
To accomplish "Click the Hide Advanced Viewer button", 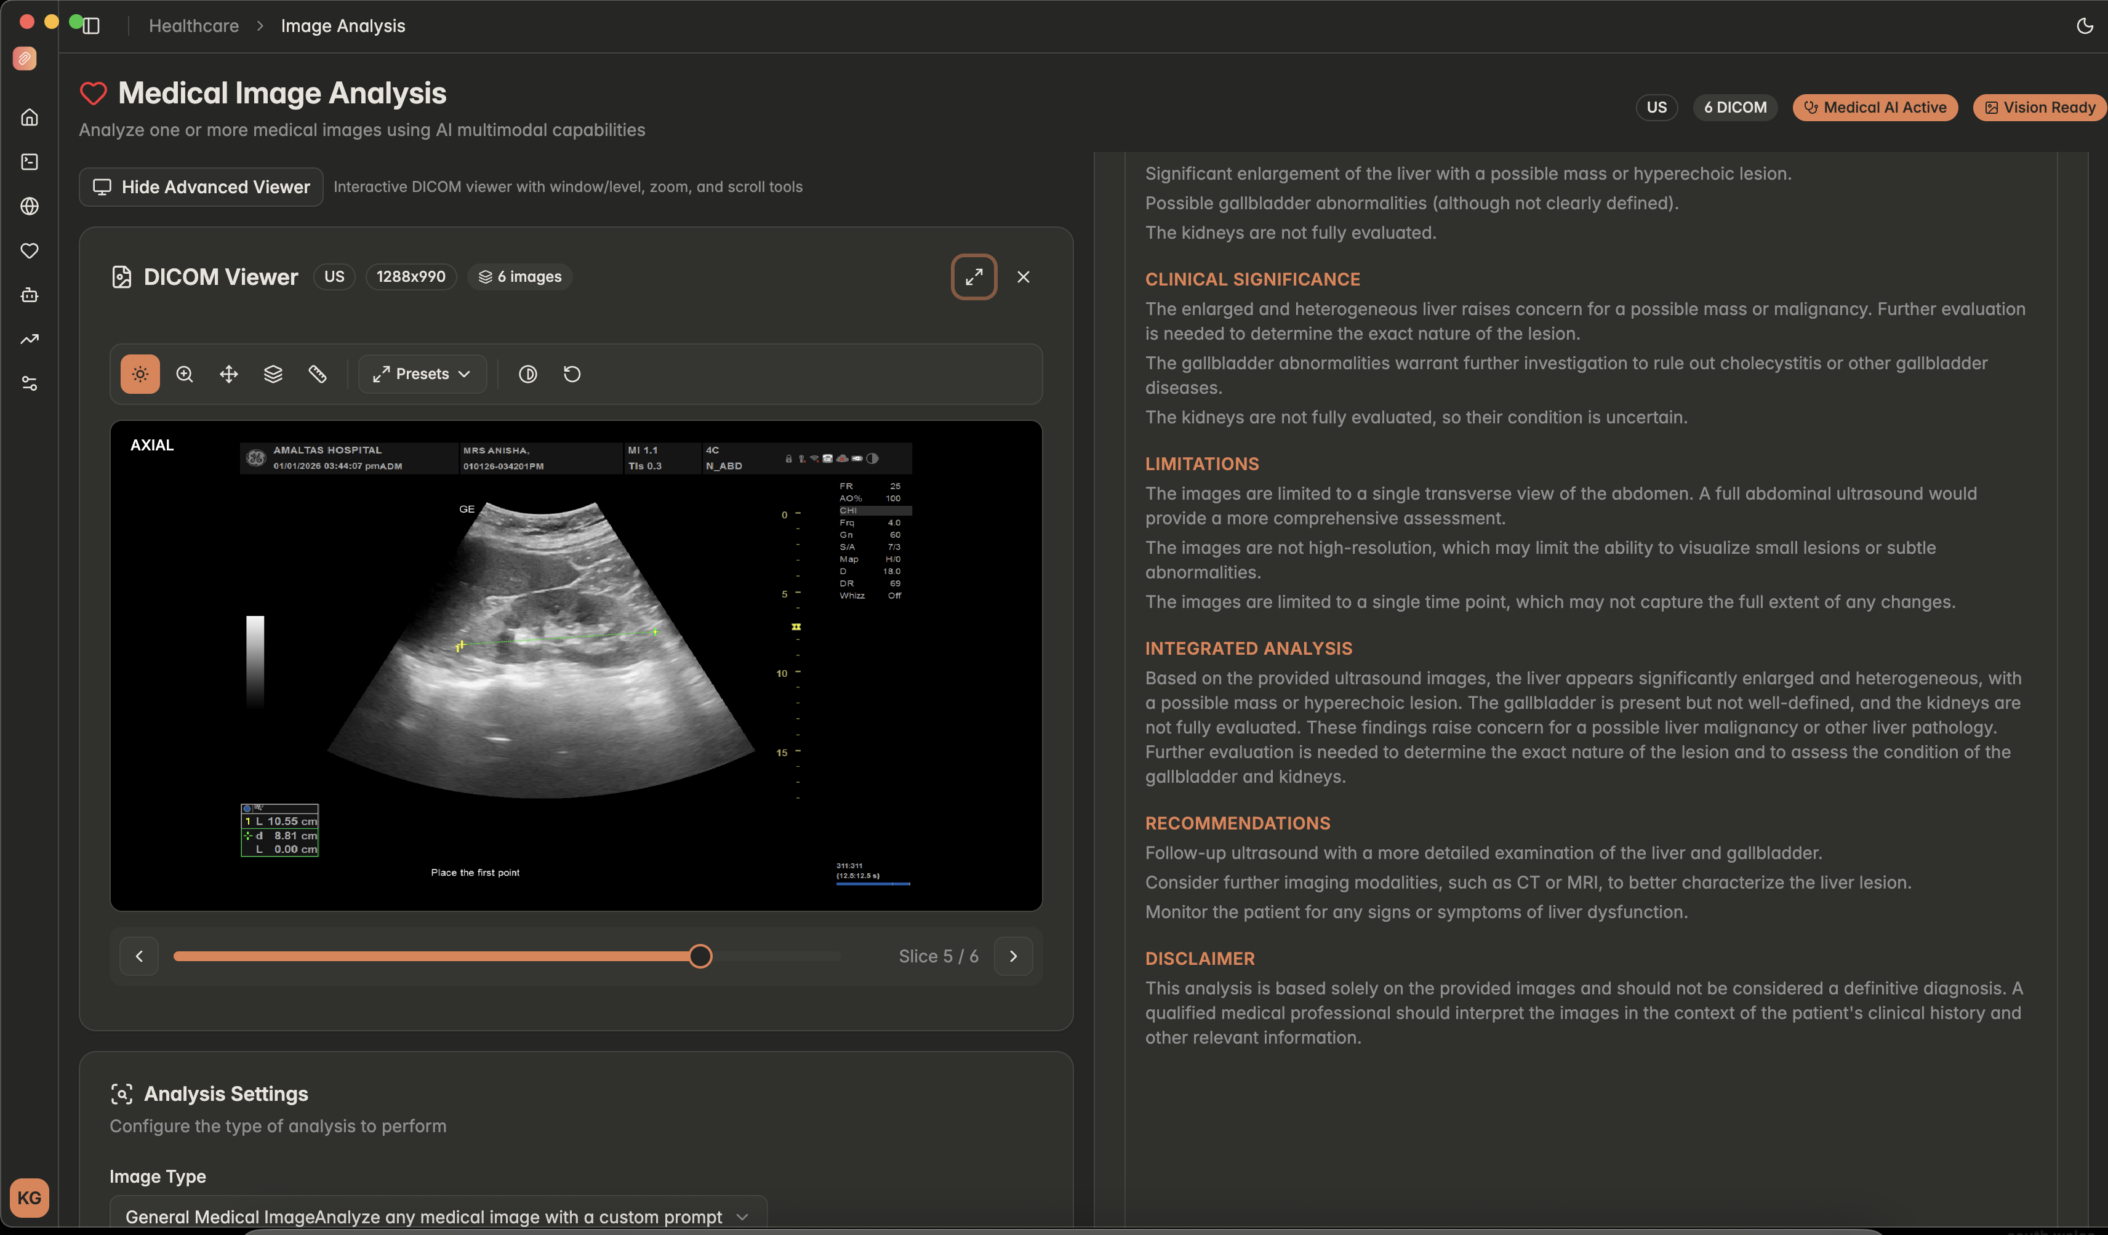I will click(x=201, y=186).
